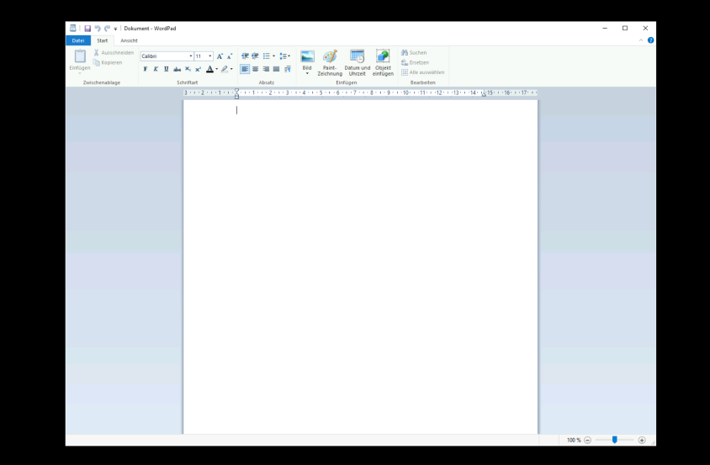Open the Datei menu
This screenshot has width=710, height=465.
click(77, 40)
